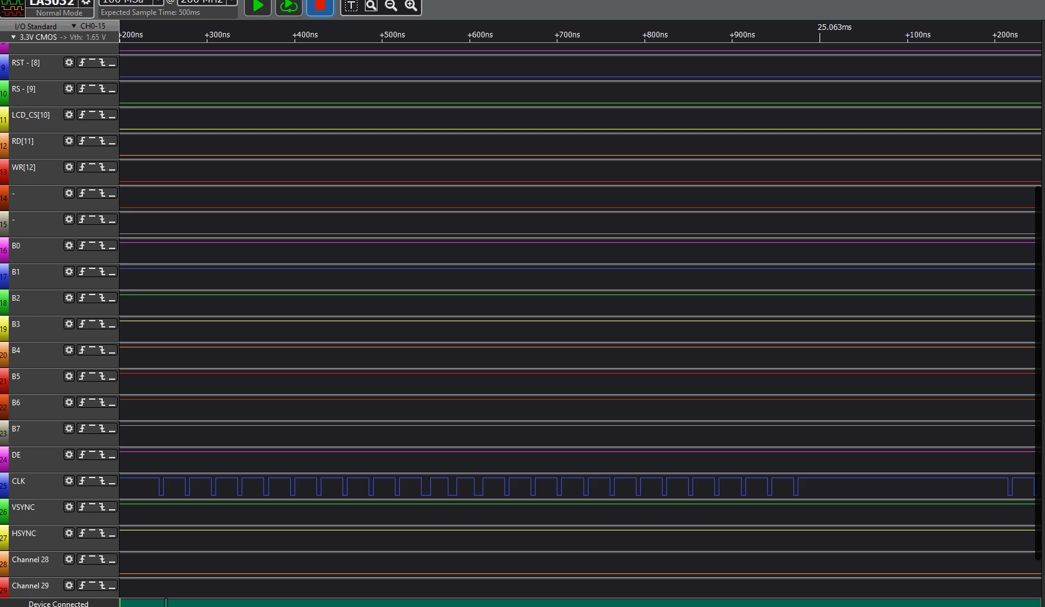Stop the capture with the red stop button
This screenshot has height=607, width=1045.
tap(320, 6)
